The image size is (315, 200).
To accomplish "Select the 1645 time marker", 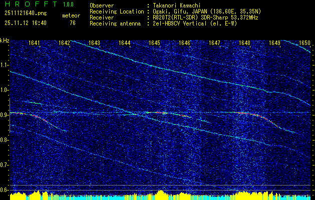I will point(154,43).
